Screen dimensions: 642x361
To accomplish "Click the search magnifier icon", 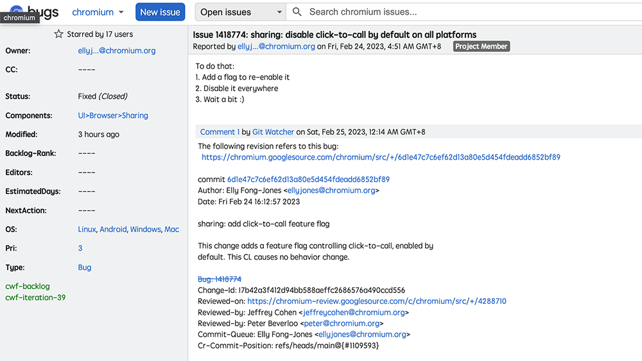I will click(x=297, y=12).
